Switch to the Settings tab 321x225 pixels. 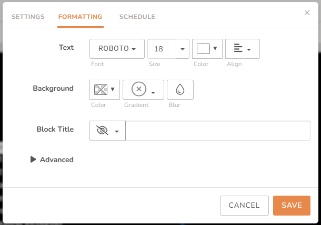point(28,17)
